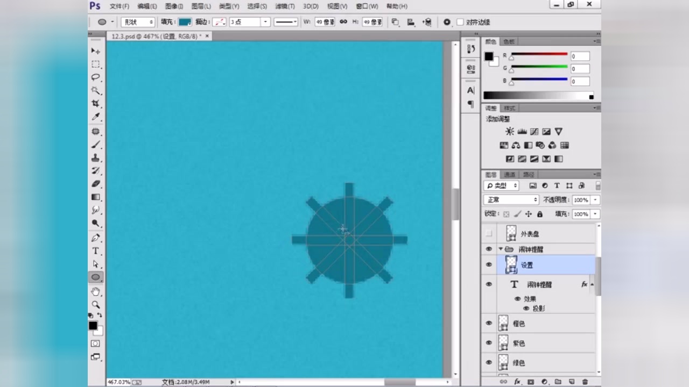Screen dimensions: 689x387
Task: Select the Pen tool
Action: [96, 238]
